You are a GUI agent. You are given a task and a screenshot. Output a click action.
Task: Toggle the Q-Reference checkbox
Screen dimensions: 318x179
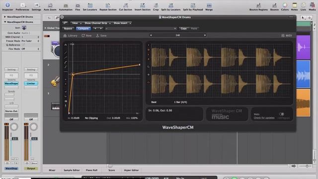[23, 45]
